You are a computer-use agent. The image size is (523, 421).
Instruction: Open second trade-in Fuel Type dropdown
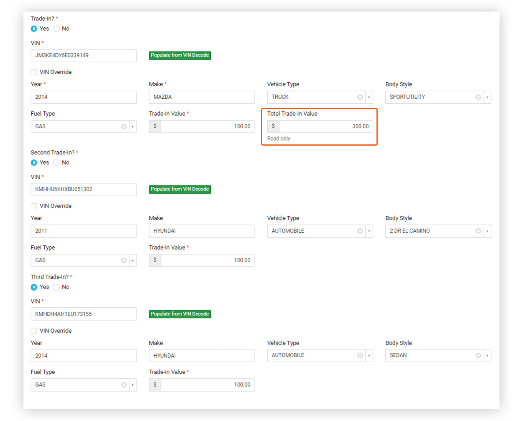pyautogui.click(x=133, y=260)
